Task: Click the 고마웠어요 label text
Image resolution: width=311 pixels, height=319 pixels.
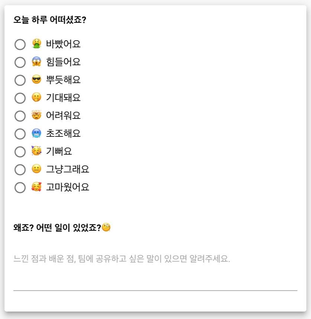Action: pyautogui.click(x=68, y=187)
